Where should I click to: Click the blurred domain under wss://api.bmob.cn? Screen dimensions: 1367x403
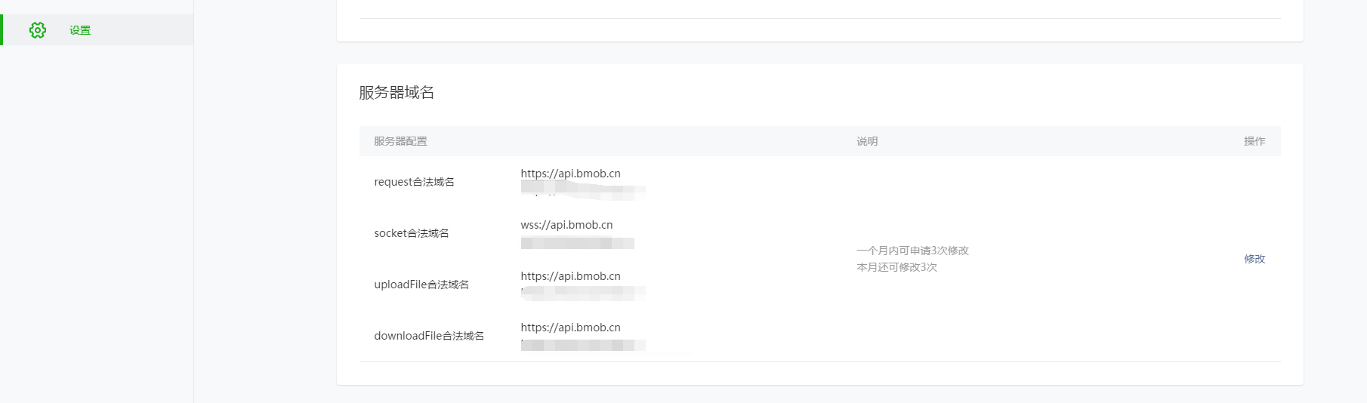(577, 243)
